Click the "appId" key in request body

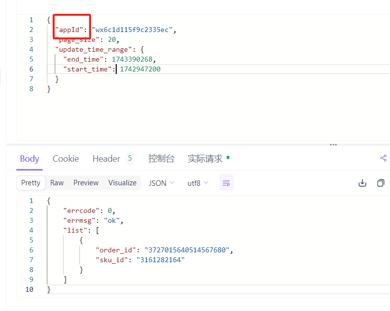[69, 30]
